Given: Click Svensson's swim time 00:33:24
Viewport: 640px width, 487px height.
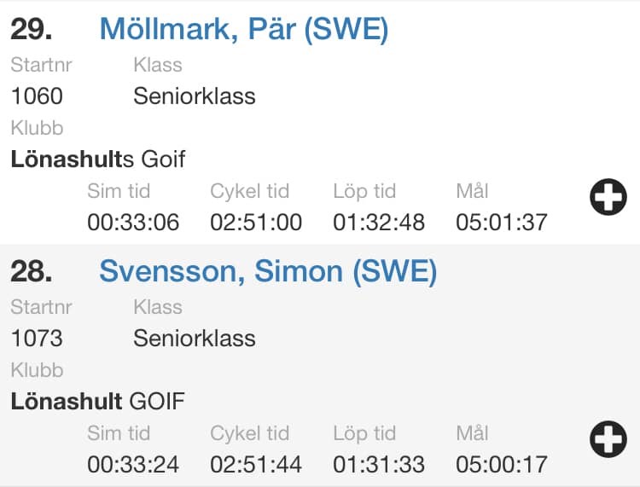Looking at the screenshot, I should tap(133, 465).
